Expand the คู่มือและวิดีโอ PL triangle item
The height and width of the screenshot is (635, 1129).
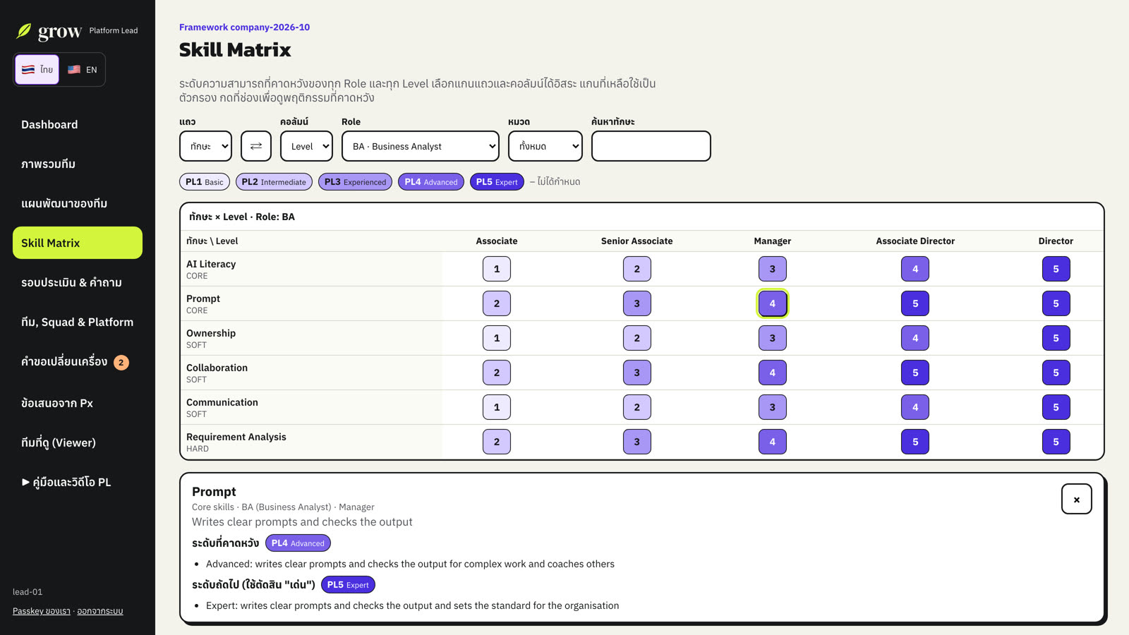coord(66,482)
